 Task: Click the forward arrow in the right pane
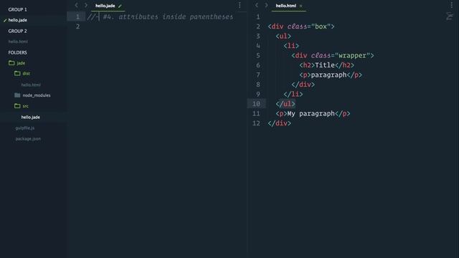(x=266, y=5)
